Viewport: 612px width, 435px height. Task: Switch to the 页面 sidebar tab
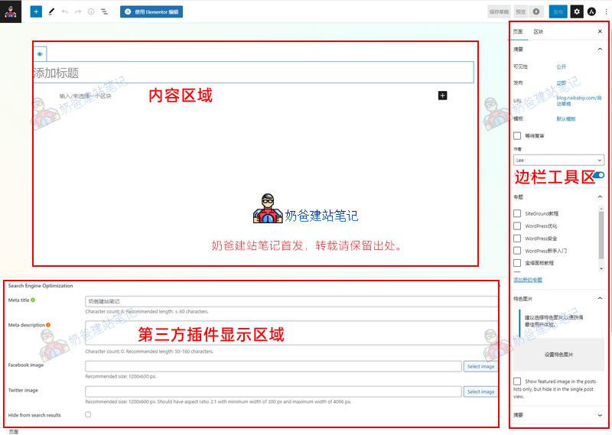(x=518, y=31)
